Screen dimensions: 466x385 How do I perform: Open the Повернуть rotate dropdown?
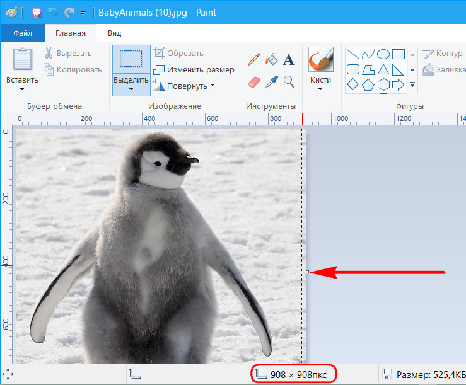[213, 85]
